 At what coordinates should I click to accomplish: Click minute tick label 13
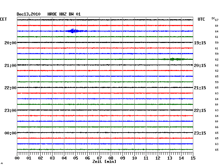(x=170, y=158)
